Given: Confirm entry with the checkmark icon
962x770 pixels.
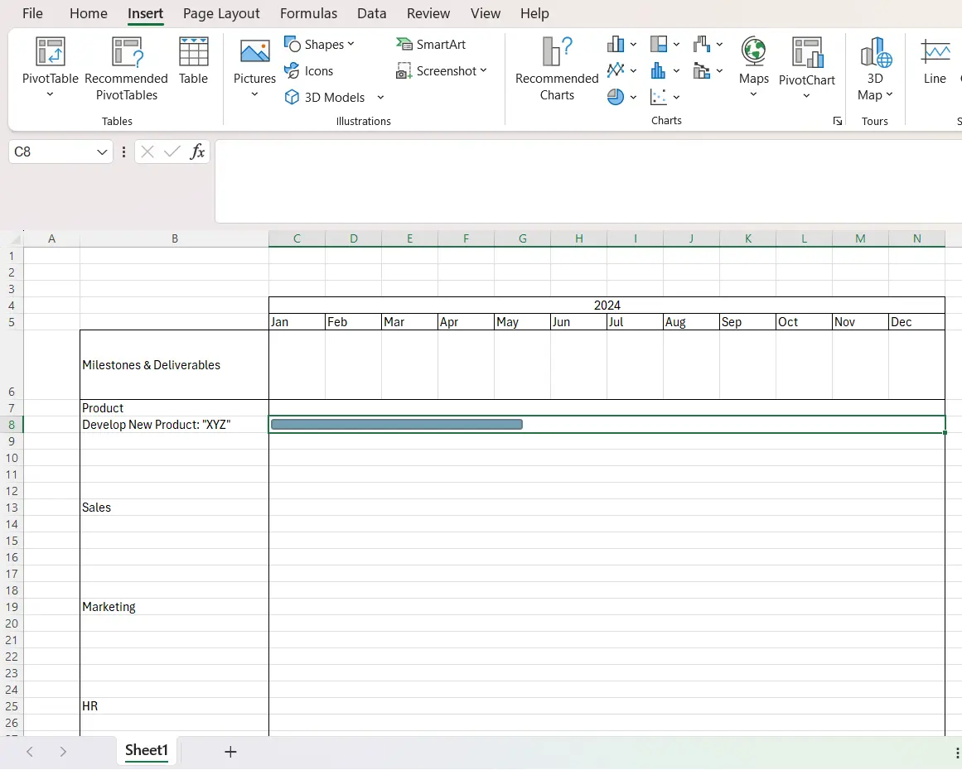Looking at the screenshot, I should coord(172,152).
